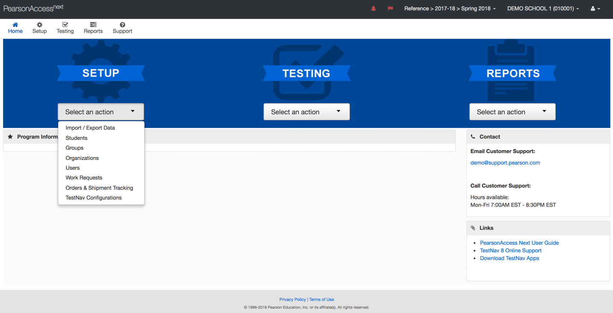Image resolution: width=613 pixels, height=313 pixels.
Task: Expand the Reports Select an action dropdown
Action: pyautogui.click(x=512, y=112)
